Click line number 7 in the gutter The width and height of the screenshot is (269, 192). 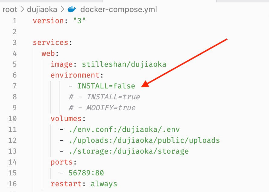point(15,86)
